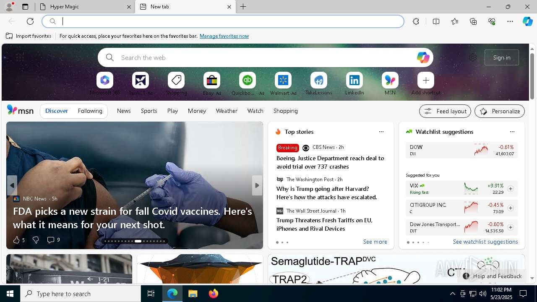537x302 pixels.
Task: Add a new shortcut tile
Action: 426,83
